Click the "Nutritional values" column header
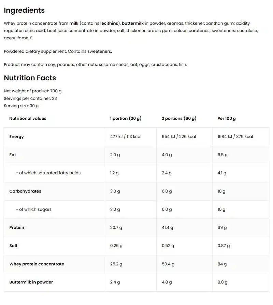273x305 pixels. 28,118
